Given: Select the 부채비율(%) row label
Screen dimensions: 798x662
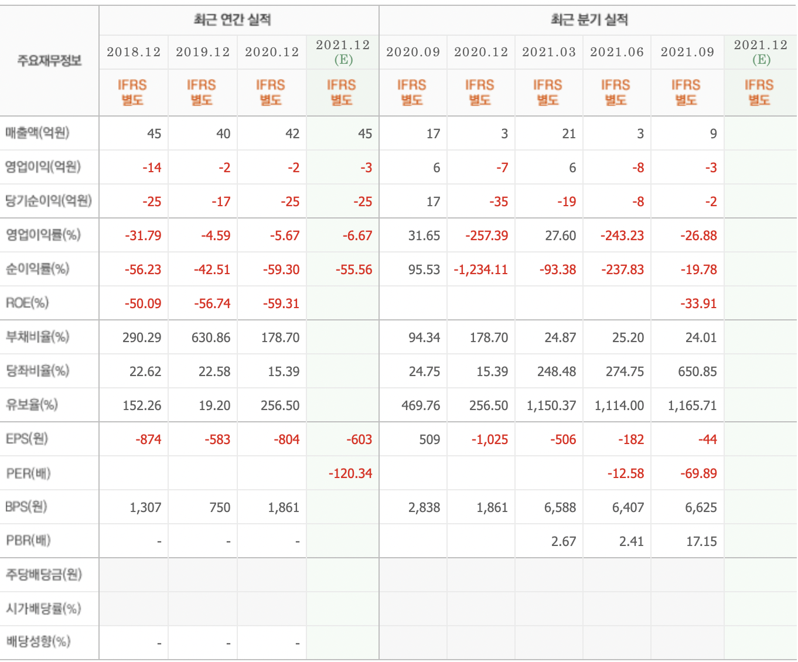Looking at the screenshot, I should (37, 337).
